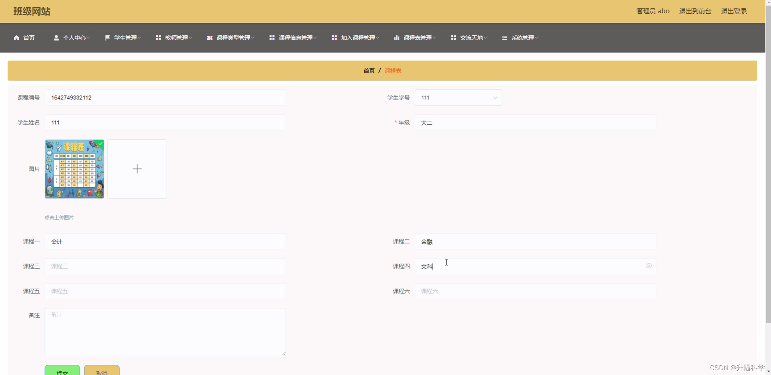The height and width of the screenshot is (375, 771).
Task: Click the clear icon in 课程四 field
Action: [649, 266]
